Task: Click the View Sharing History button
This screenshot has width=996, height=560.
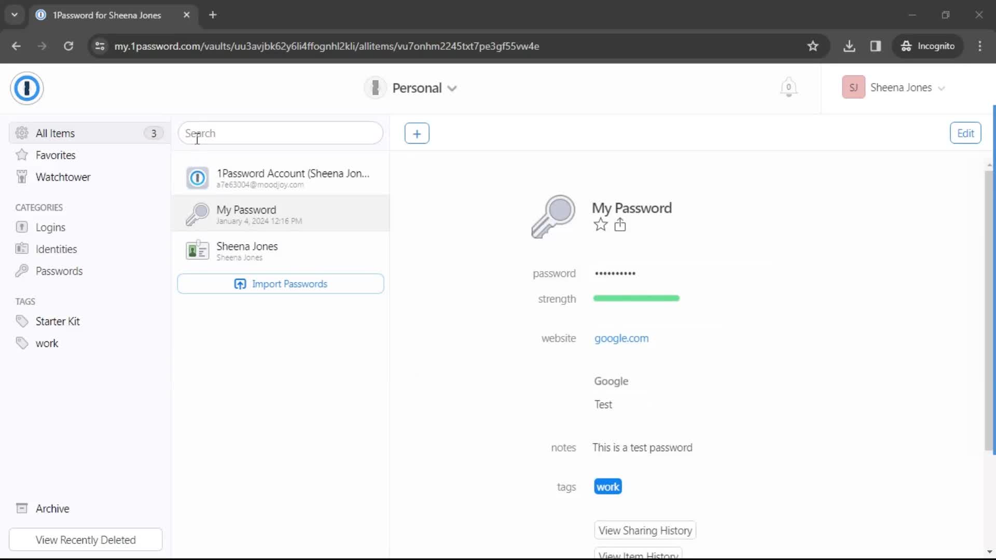Action: tap(645, 530)
